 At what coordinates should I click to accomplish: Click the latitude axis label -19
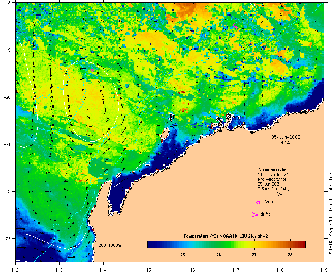pyautogui.click(x=8, y=50)
